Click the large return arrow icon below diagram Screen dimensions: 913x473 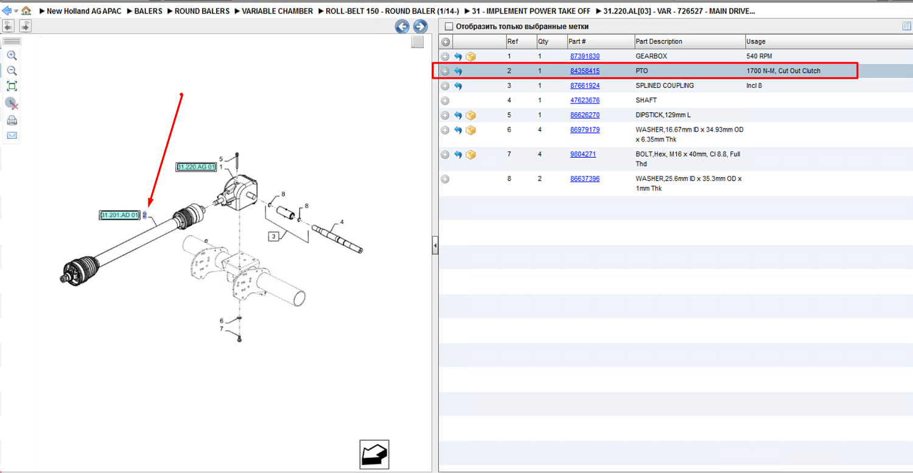tap(374, 455)
